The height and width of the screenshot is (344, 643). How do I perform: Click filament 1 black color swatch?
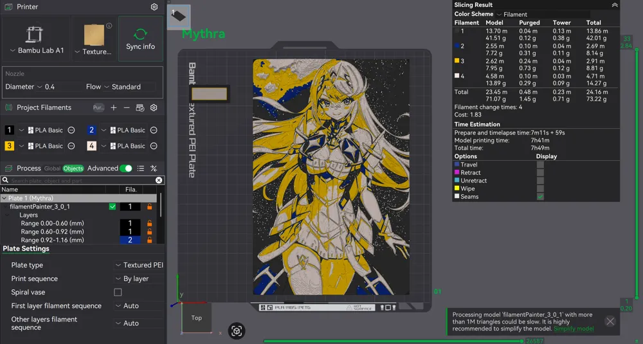(x=10, y=130)
